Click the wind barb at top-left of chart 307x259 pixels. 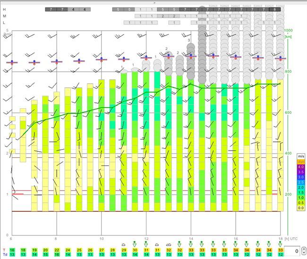pyautogui.click(x=8, y=36)
